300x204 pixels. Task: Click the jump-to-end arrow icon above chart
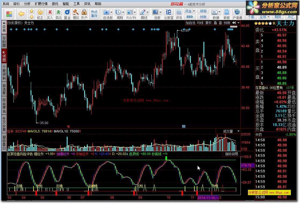234,23
